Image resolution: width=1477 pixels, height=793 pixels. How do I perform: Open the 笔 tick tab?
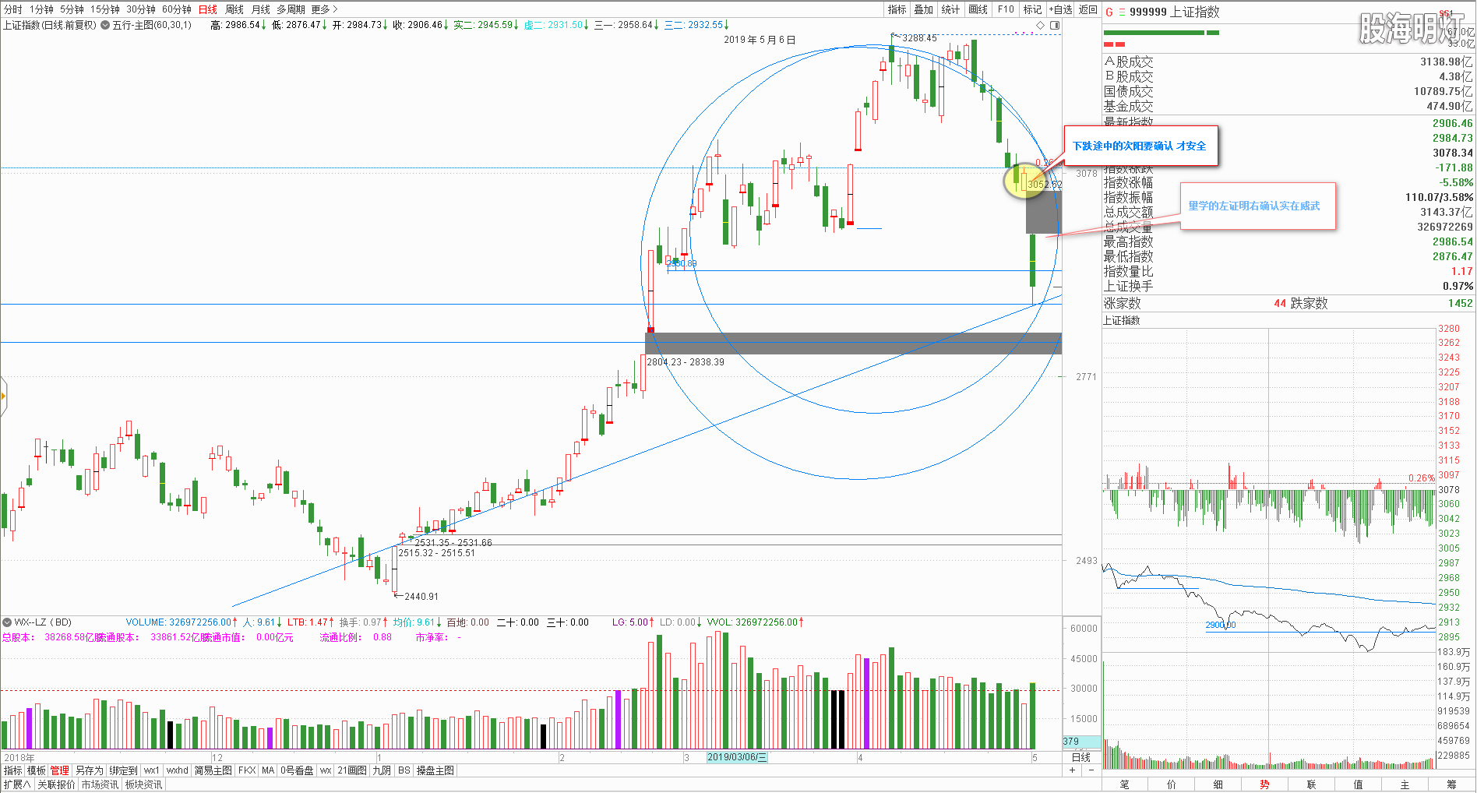click(1125, 784)
